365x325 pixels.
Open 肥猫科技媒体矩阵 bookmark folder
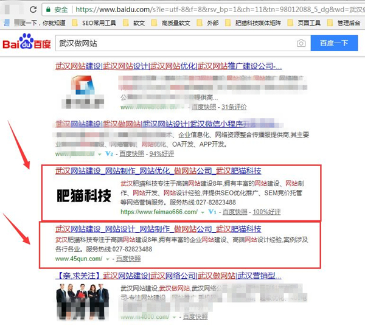[x=253, y=23]
